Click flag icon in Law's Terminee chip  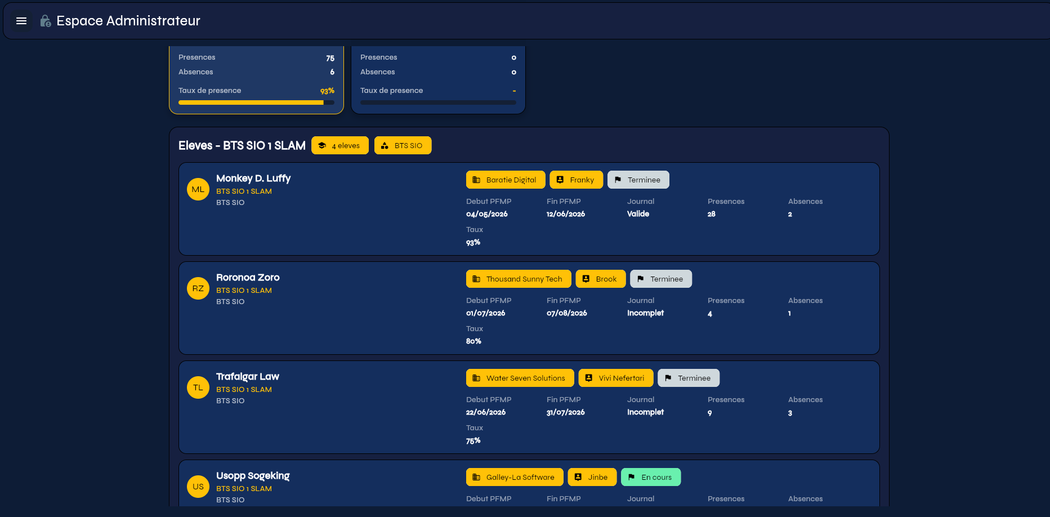[x=668, y=378]
